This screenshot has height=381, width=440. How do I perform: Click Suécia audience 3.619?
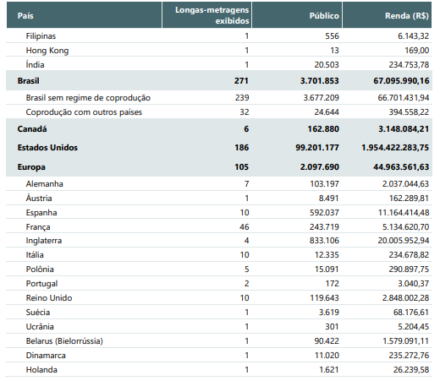[x=328, y=313]
